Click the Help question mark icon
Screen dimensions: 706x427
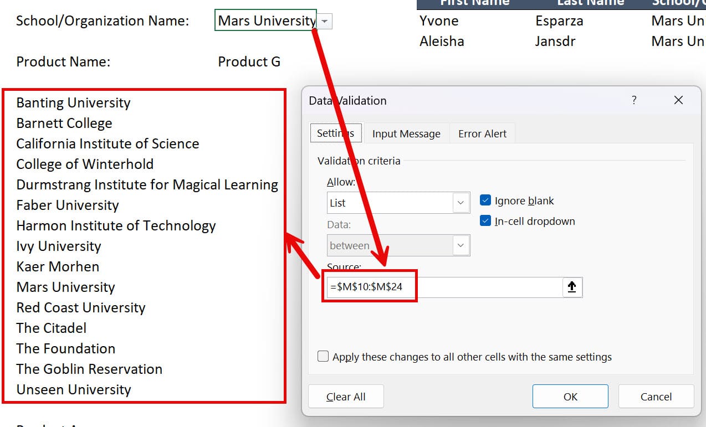pos(634,100)
